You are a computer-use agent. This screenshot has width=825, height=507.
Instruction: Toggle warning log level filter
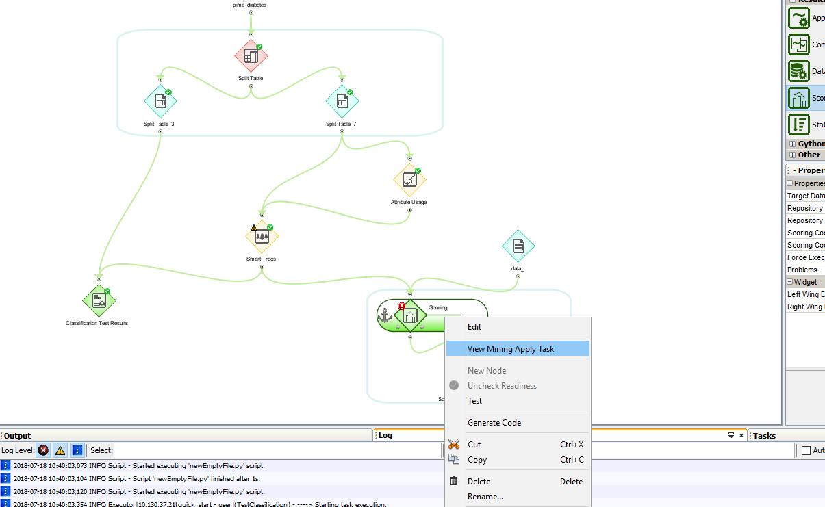[60, 450]
